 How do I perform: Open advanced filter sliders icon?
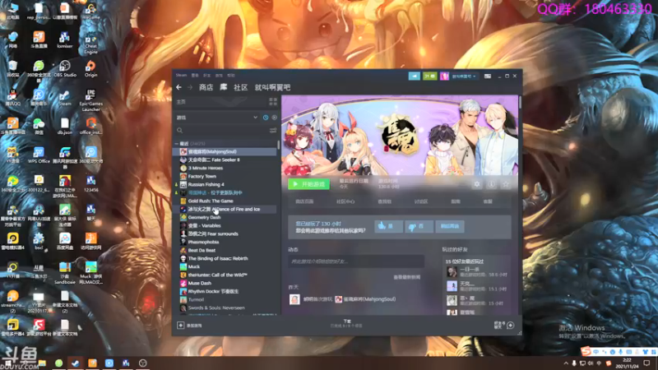point(273,131)
